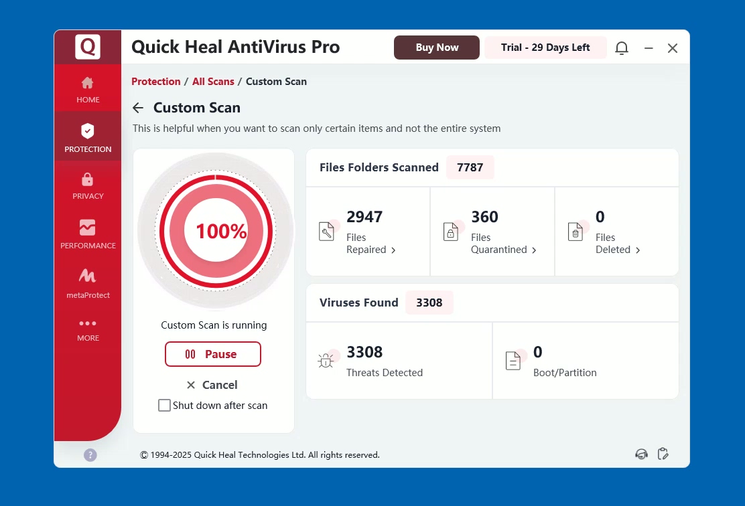Image resolution: width=745 pixels, height=506 pixels.
Task: Click the Files Quarantined lock icon
Action: [451, 231]
